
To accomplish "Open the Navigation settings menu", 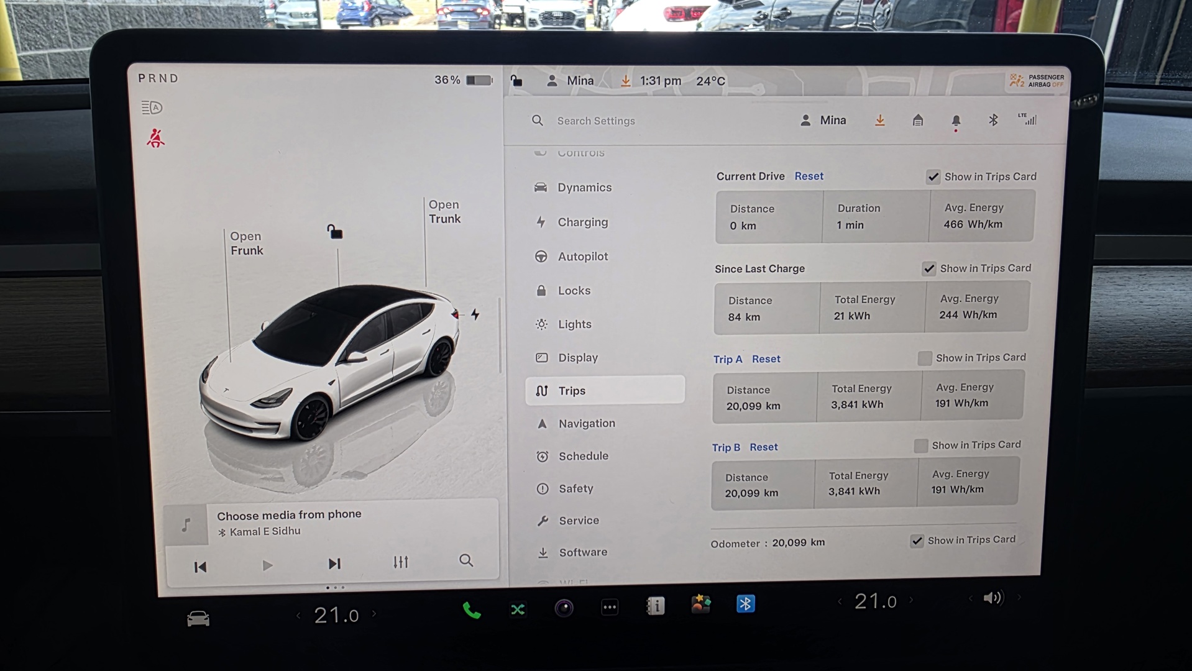I will [x=575, y=424].
